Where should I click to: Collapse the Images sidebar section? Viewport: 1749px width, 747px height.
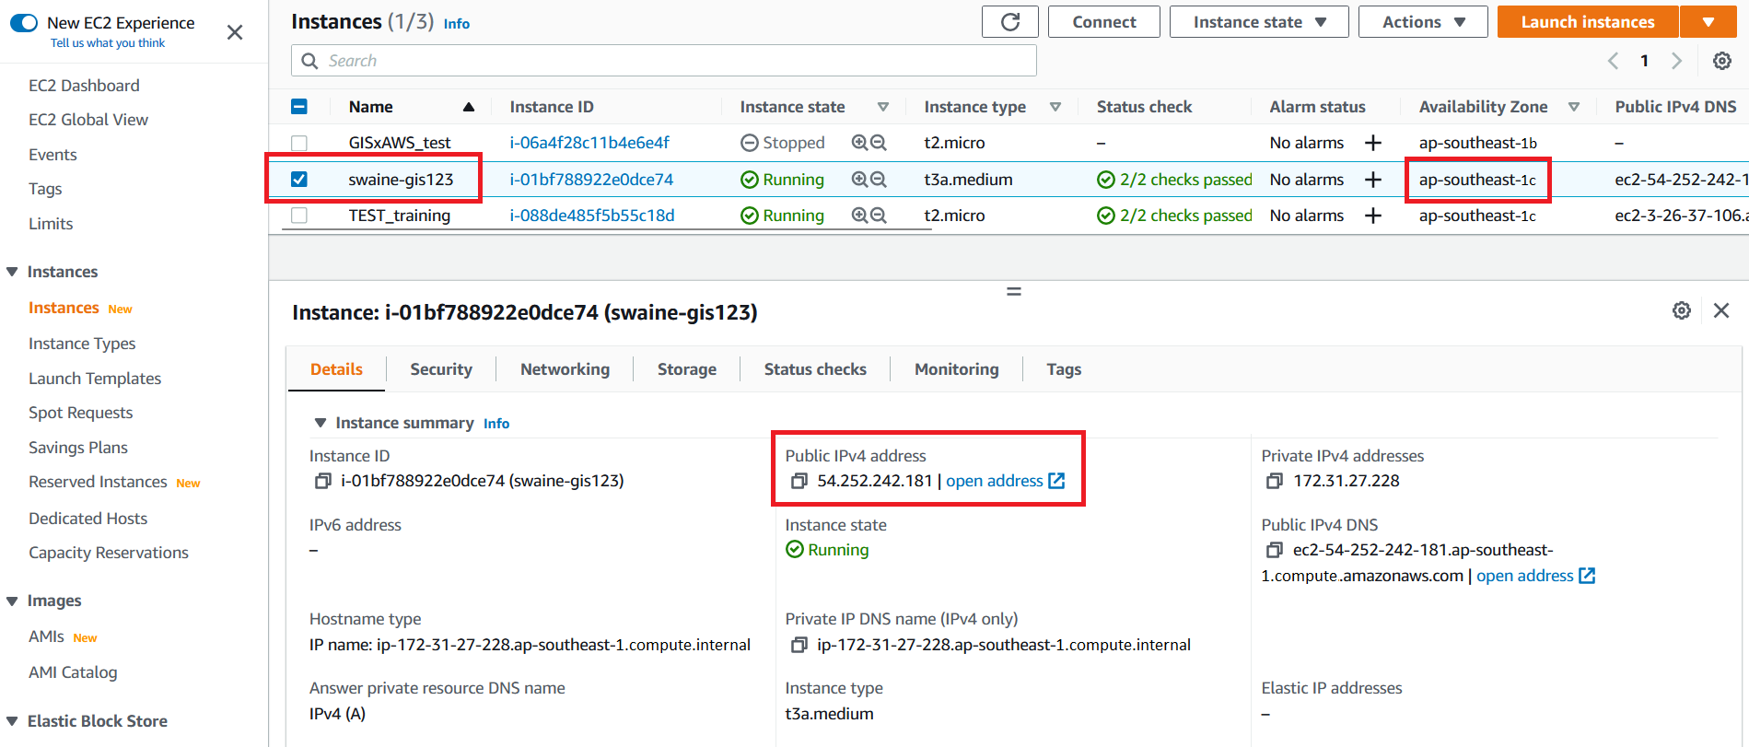point(12,601)
